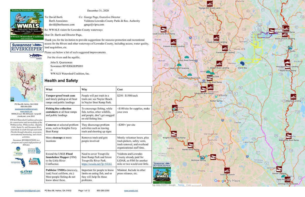
Task: Click wwalswatershed@gmail.com link in left sidebar
Action: pyautogui.click(x=26, y=109)
